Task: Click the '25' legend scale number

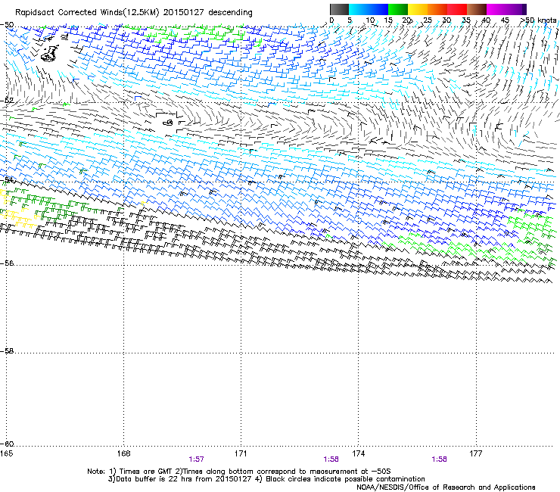Action: coord(427,20)
